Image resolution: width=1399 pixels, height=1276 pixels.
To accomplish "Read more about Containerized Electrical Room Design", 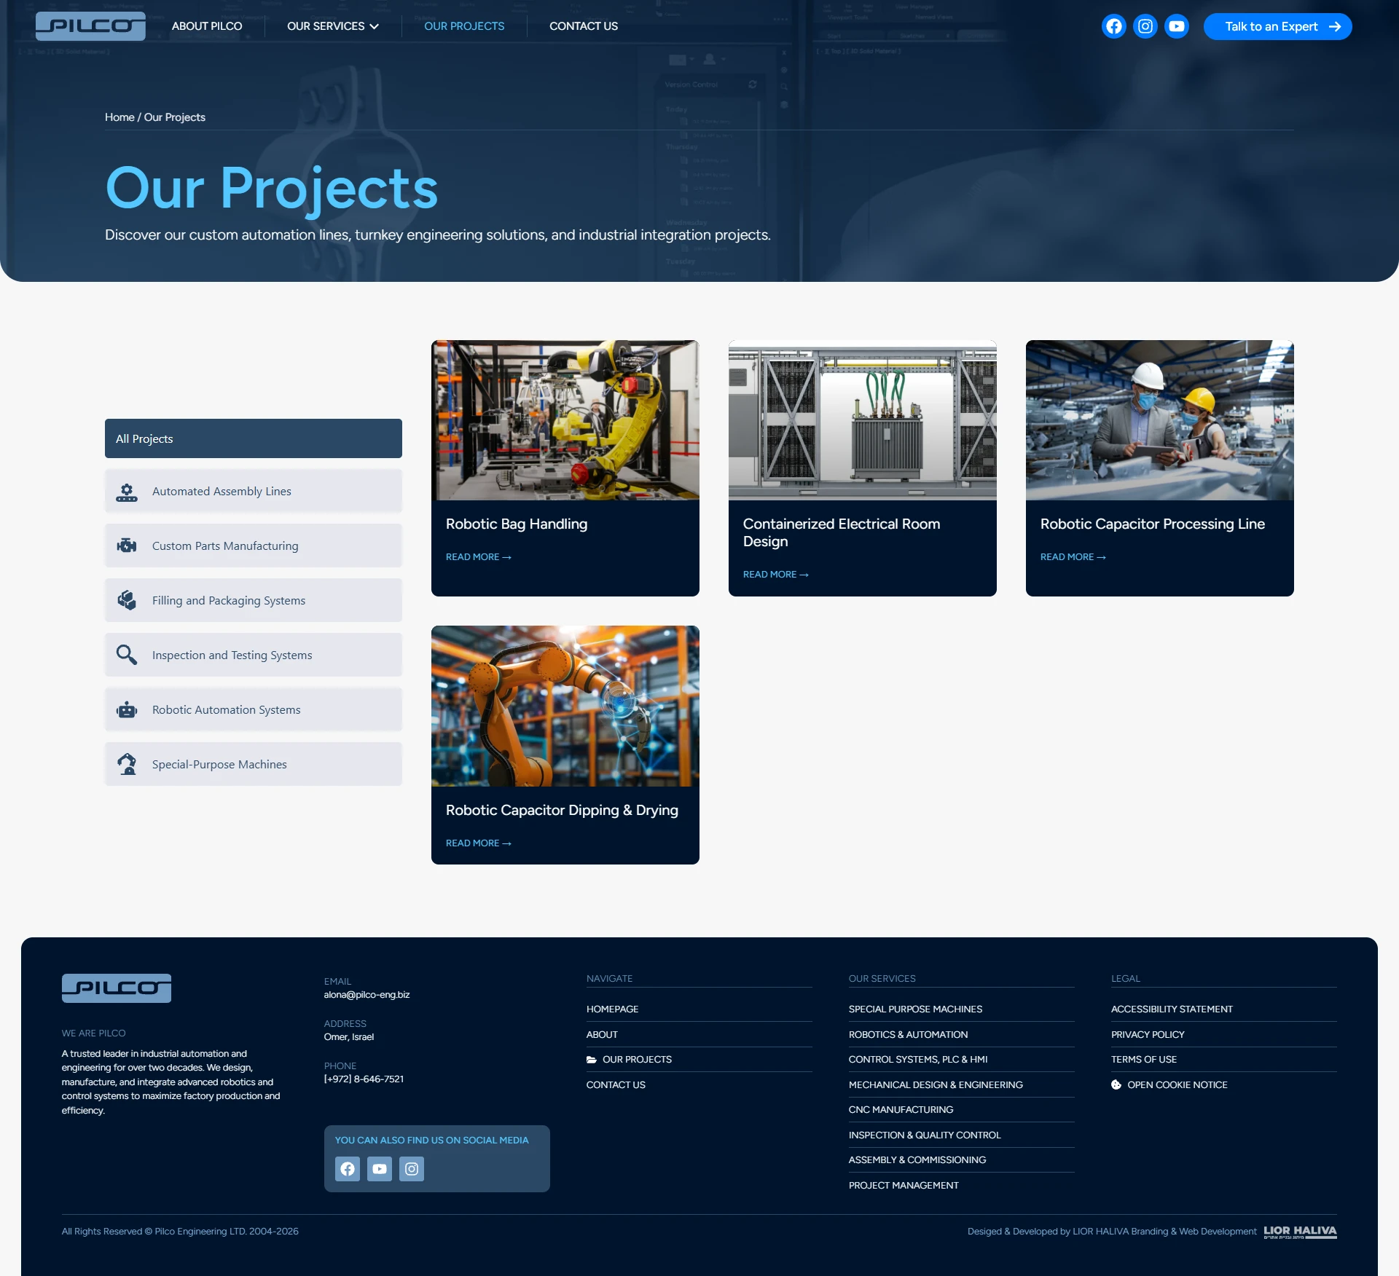I will pyautogui.click(x=776, y=575).
